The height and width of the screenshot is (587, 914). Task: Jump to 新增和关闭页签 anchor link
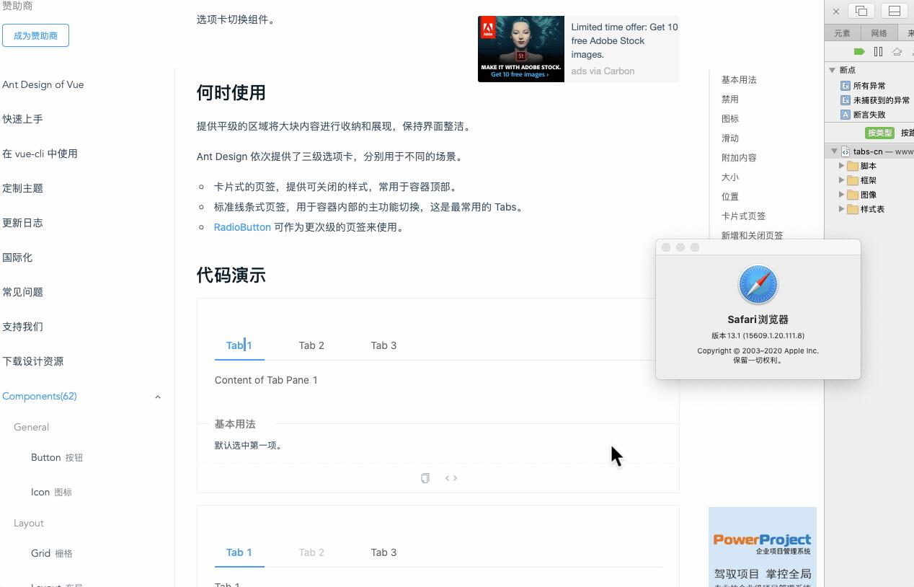point(752,235)
